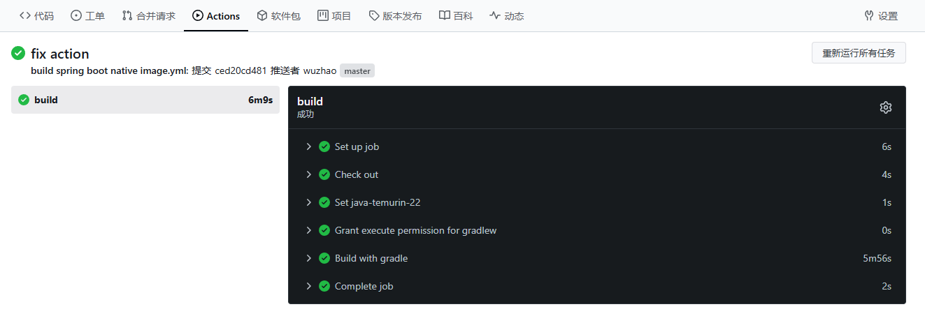925x323 pixels.
Task: Click the Build with gradle status check icon
Action: [324, 258]
